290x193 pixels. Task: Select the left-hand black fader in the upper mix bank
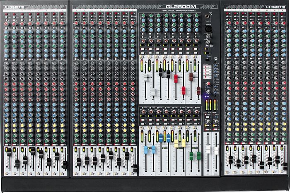[x=161, y=72]
